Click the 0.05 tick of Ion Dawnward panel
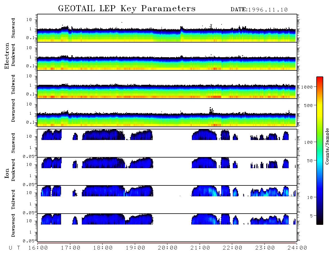 [x=29, y=241]
